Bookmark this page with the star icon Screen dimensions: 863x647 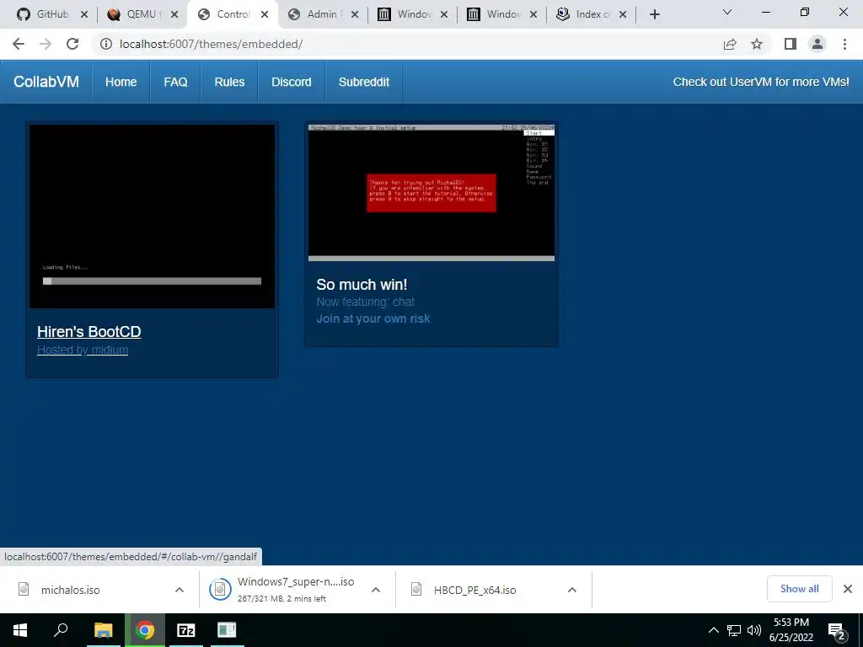point(757,44)
